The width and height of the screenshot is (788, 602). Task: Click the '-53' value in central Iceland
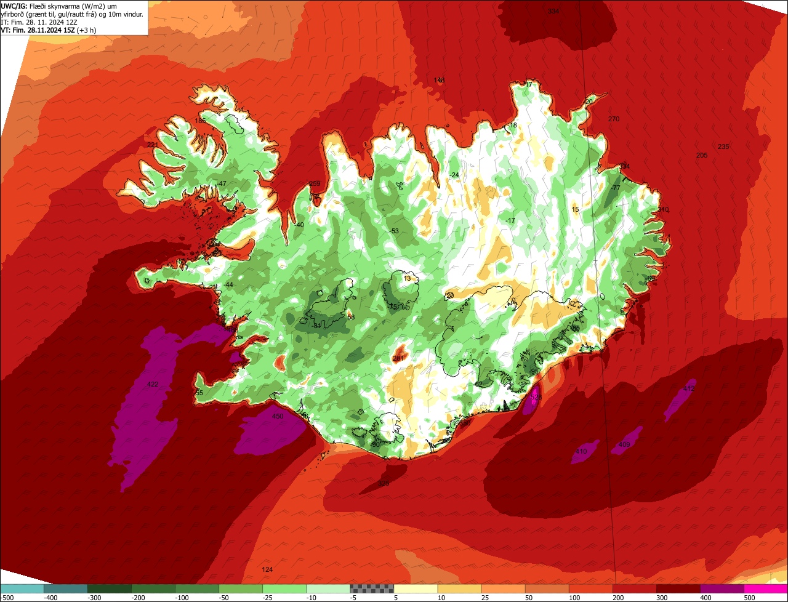point(395,231)
